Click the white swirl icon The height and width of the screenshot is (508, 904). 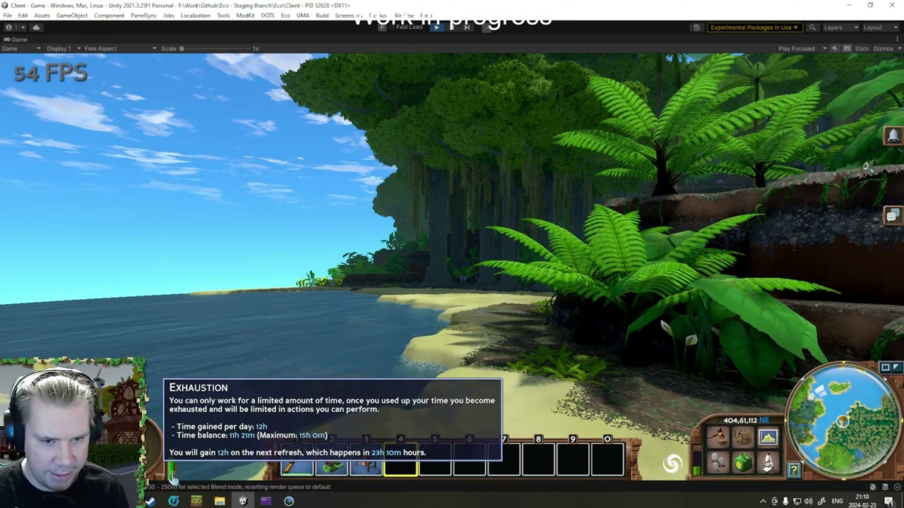tap(673, 463)
